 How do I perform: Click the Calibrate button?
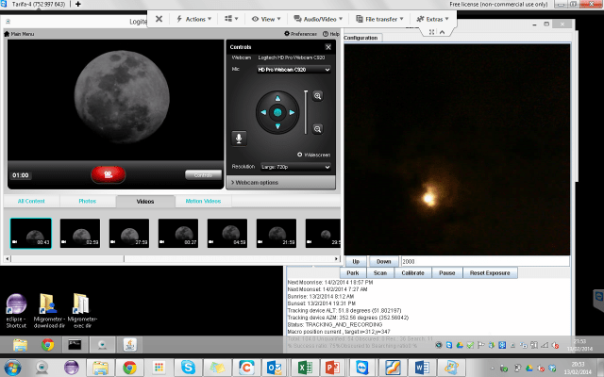(x=411, y=272)
